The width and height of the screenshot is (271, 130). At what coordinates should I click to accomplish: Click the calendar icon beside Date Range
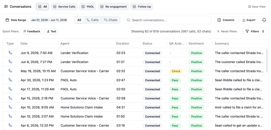point(7,20)
